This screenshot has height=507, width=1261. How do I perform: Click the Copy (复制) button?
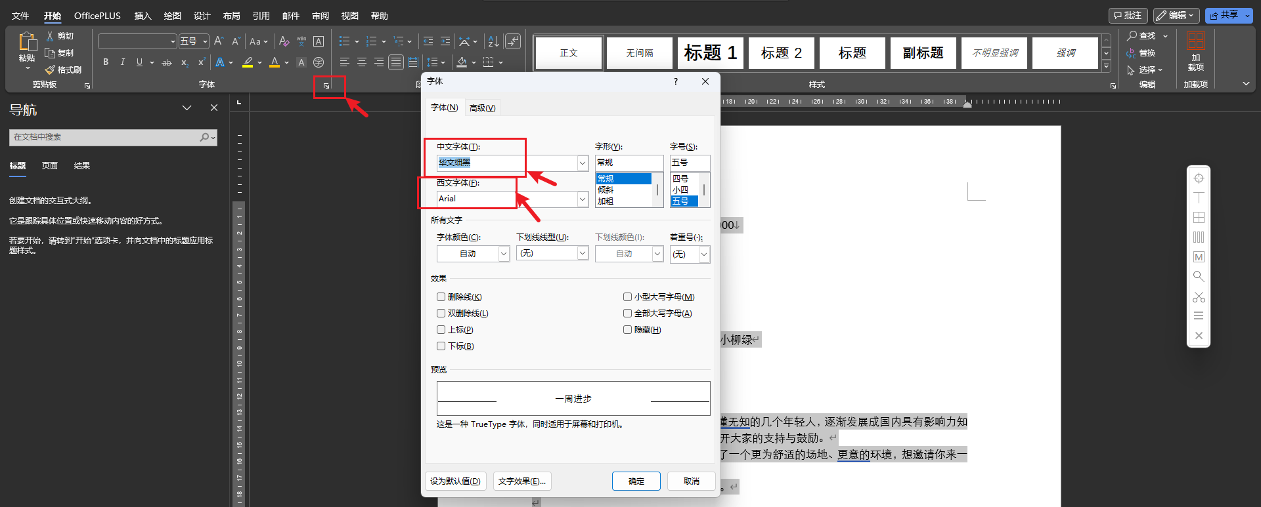[60, 53]
